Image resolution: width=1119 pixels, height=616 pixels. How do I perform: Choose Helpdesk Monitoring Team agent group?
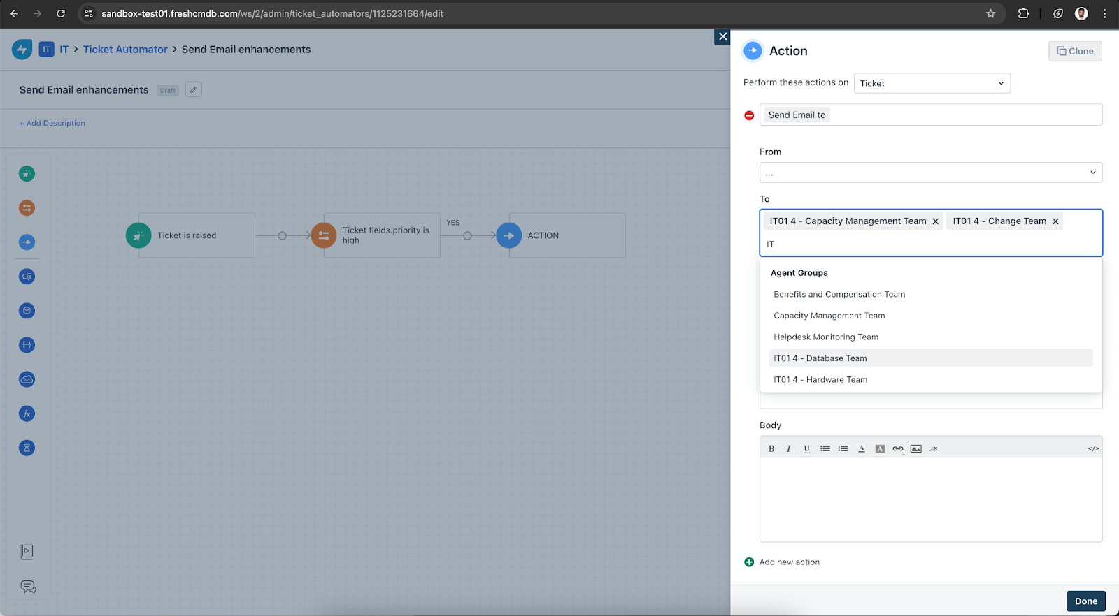click(931, 337)
